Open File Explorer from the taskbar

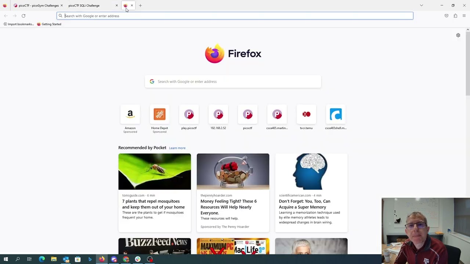(54, 259)
